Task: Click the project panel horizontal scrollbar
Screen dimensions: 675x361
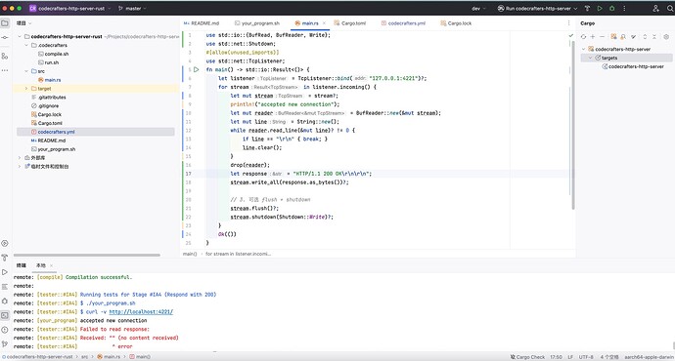Action: click(x=87, y=255)
